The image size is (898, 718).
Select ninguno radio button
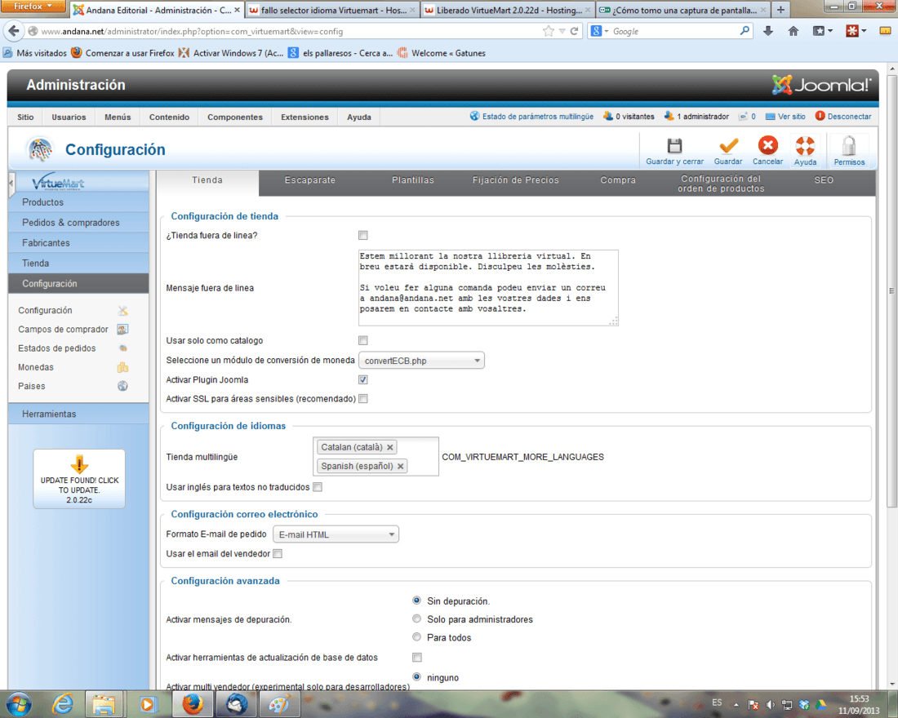[417, 676]
